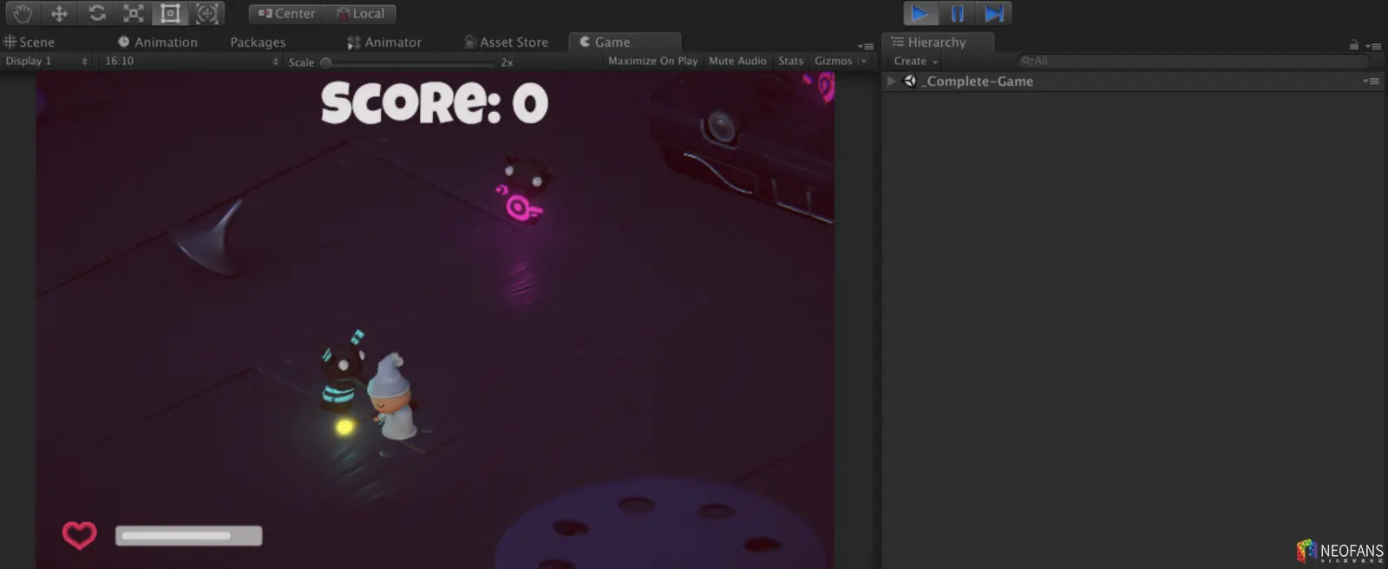The image size is (1388, 569).
Task: Open the Asset Store tab
Action: 507,42
